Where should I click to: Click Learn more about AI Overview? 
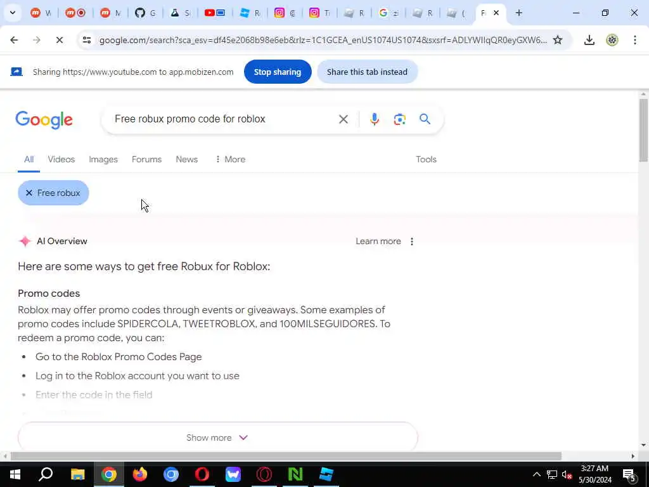click(378, 242)
